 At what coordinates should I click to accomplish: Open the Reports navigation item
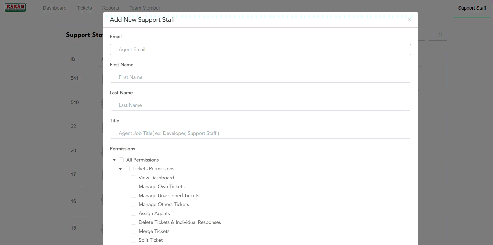click(110, 8)
